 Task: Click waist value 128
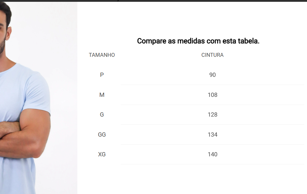[212, 115]
